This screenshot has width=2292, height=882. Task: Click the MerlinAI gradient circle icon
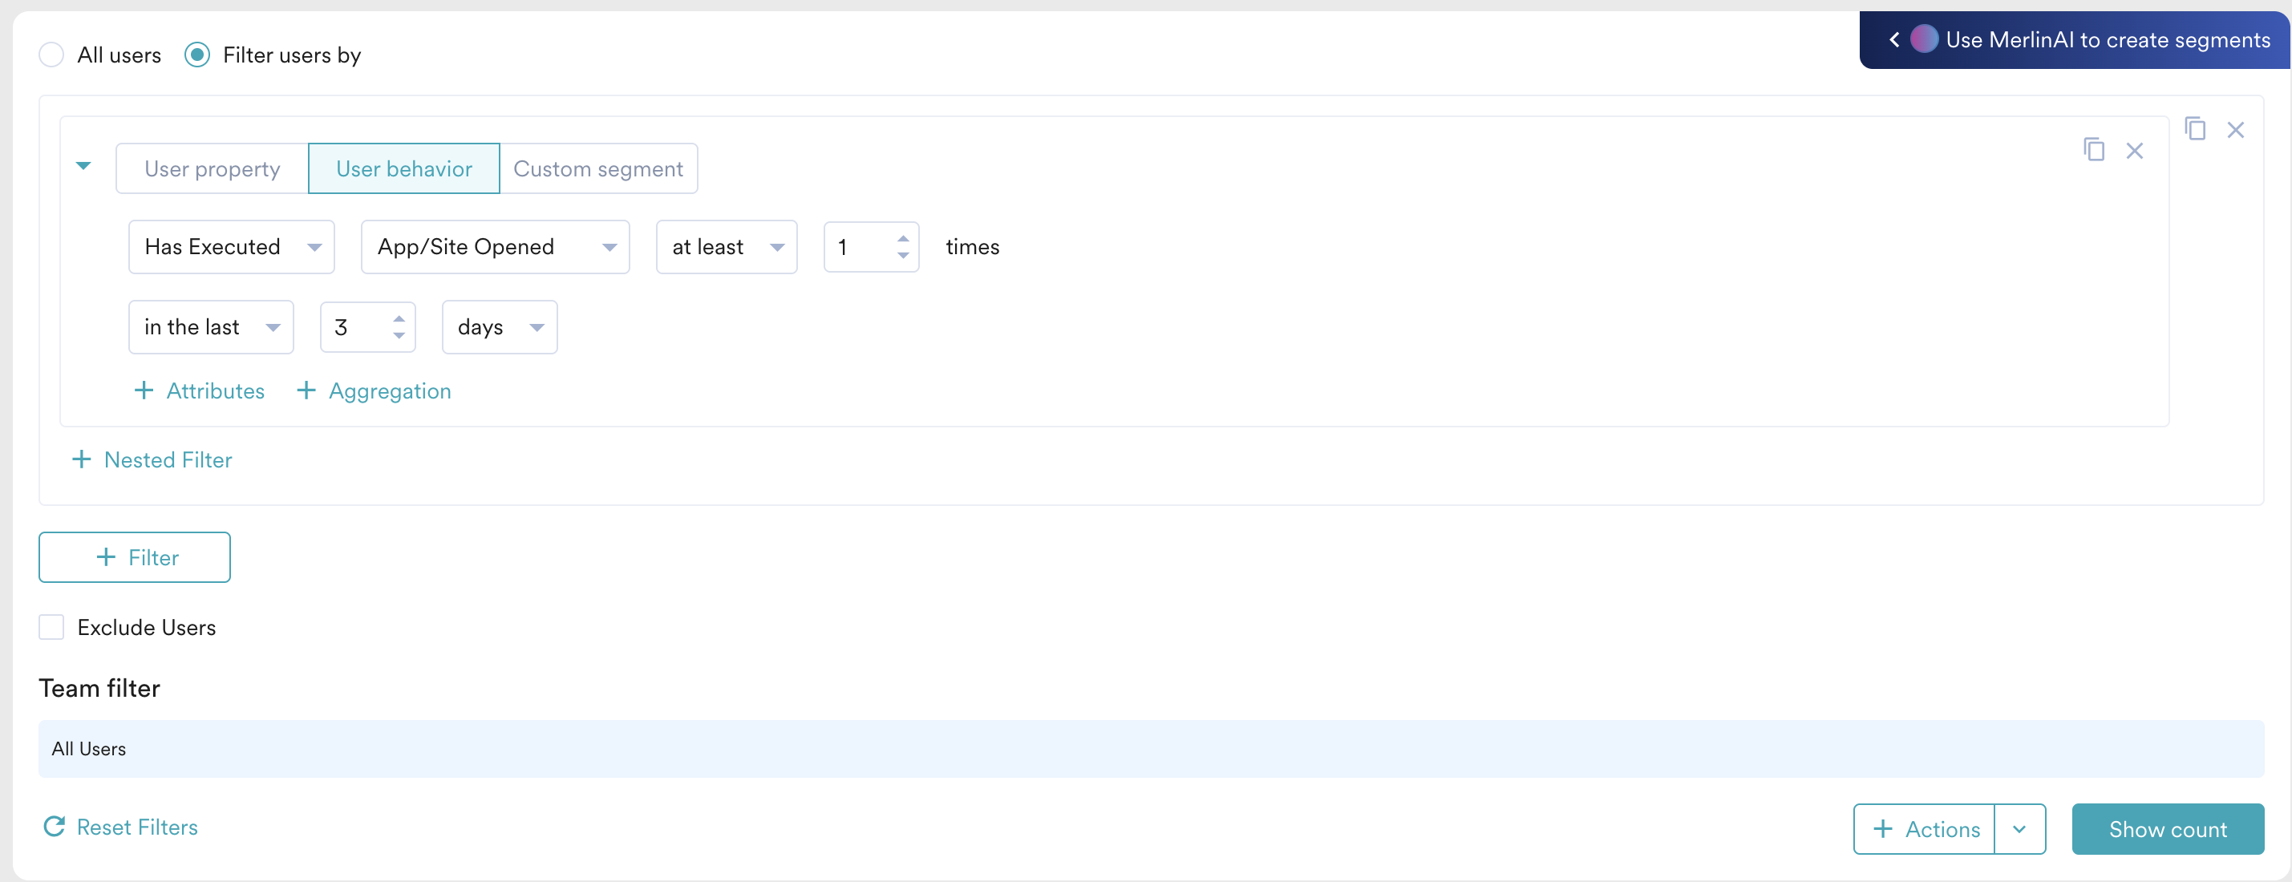(1926, 39)
